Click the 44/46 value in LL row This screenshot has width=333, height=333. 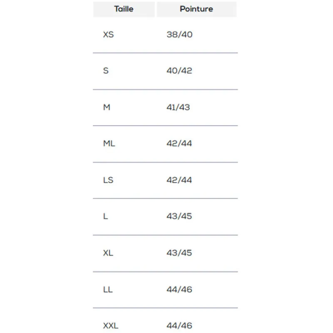point(179,289)
